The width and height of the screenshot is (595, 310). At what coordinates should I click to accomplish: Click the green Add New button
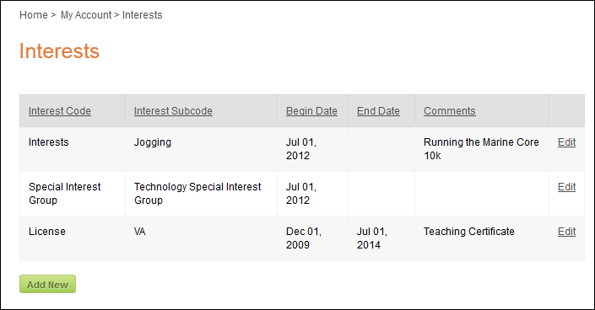[48, 284]
